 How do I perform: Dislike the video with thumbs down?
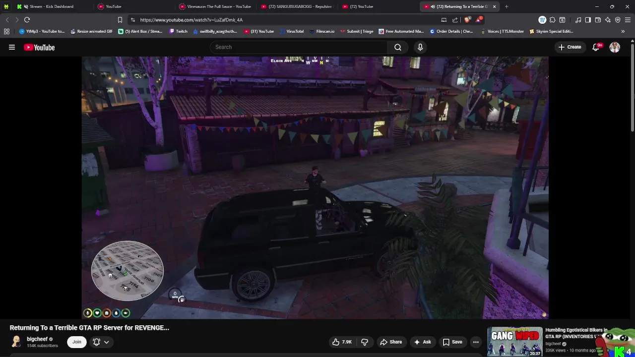click(365, 342)
